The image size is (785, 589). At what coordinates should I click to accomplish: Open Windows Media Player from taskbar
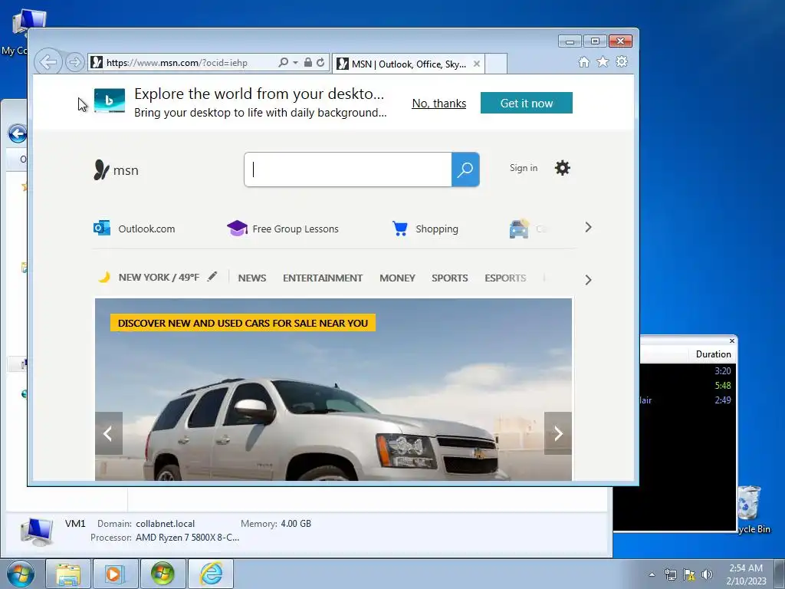point(115,574)
